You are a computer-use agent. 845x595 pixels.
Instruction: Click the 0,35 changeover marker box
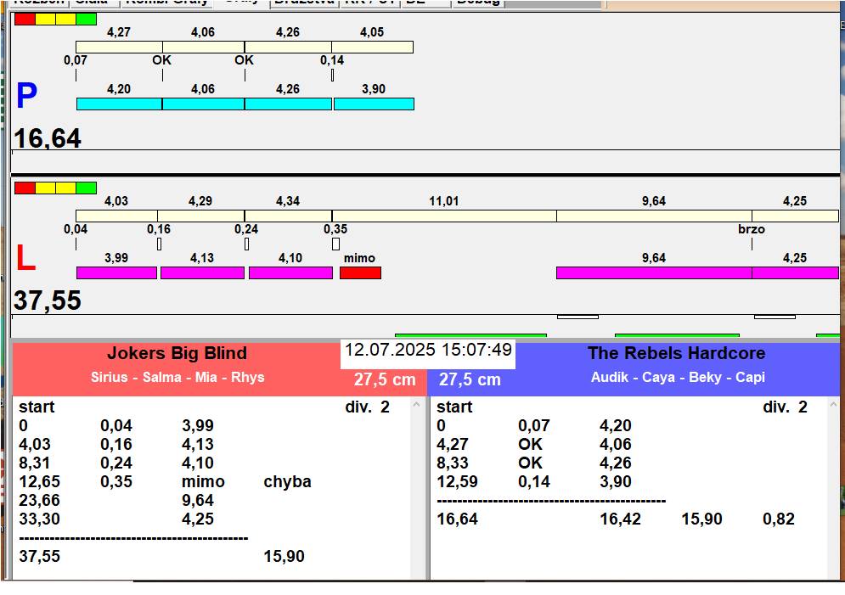(x=335, y=244)
